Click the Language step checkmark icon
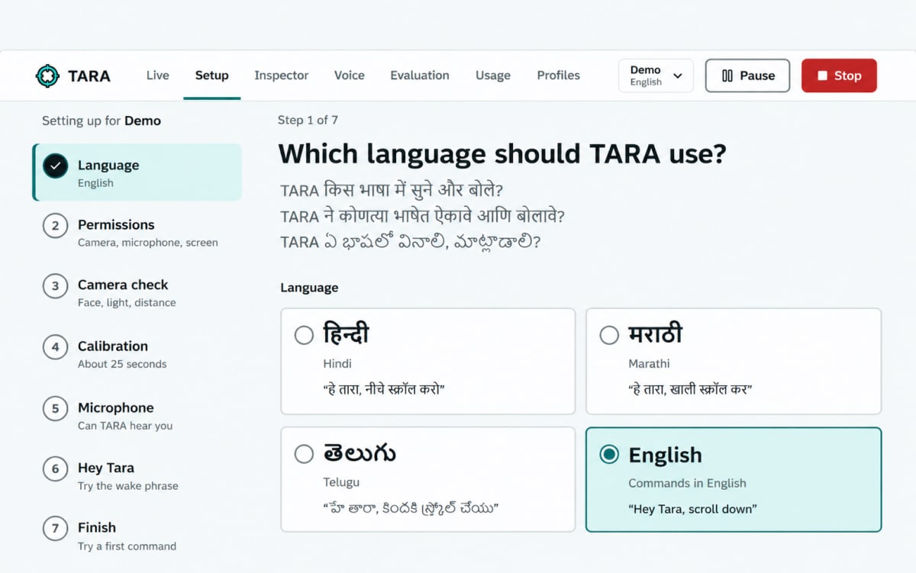Viewport: 916px width, 573px height. pyautogui.click(x=55, y=166)
